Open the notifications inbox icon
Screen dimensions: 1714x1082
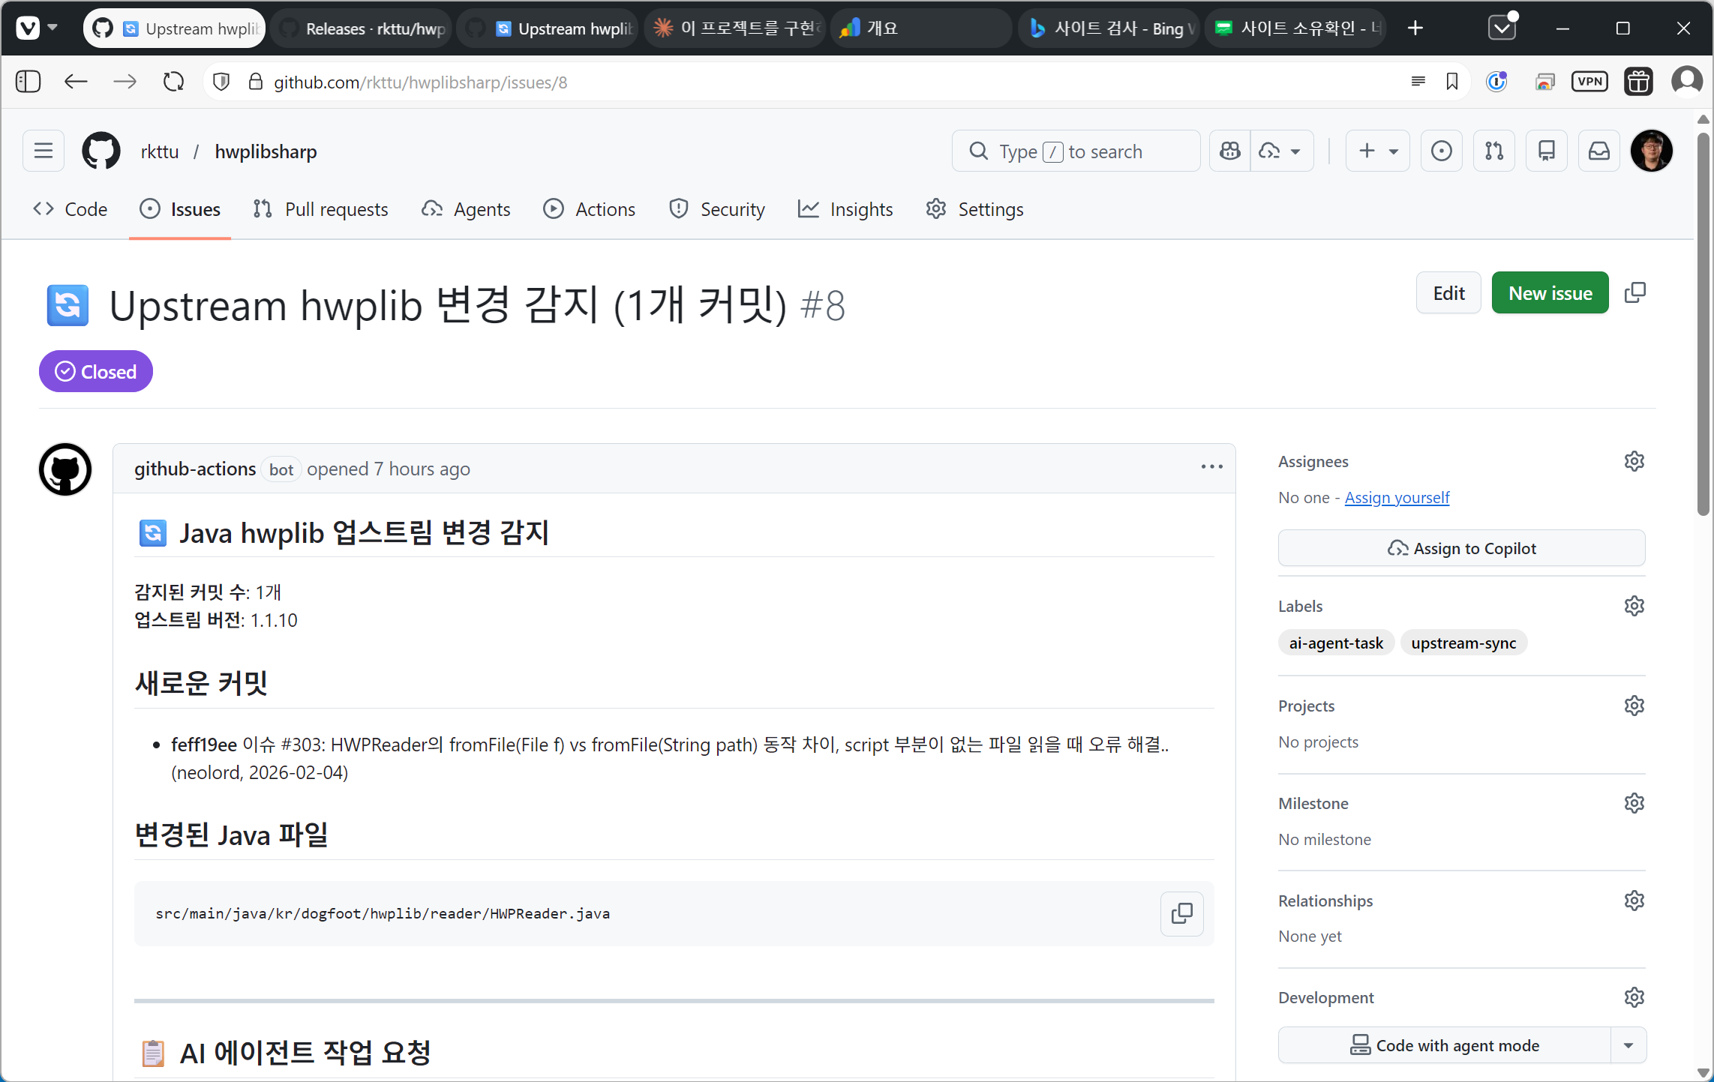click(x=1598, y=151)
